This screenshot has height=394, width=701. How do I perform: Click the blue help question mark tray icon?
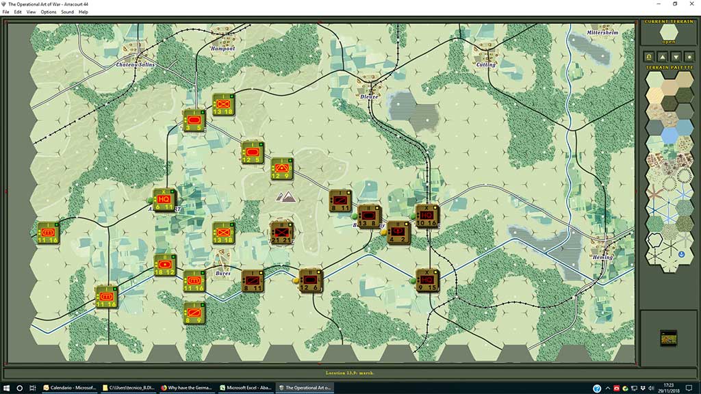point(597,389)
